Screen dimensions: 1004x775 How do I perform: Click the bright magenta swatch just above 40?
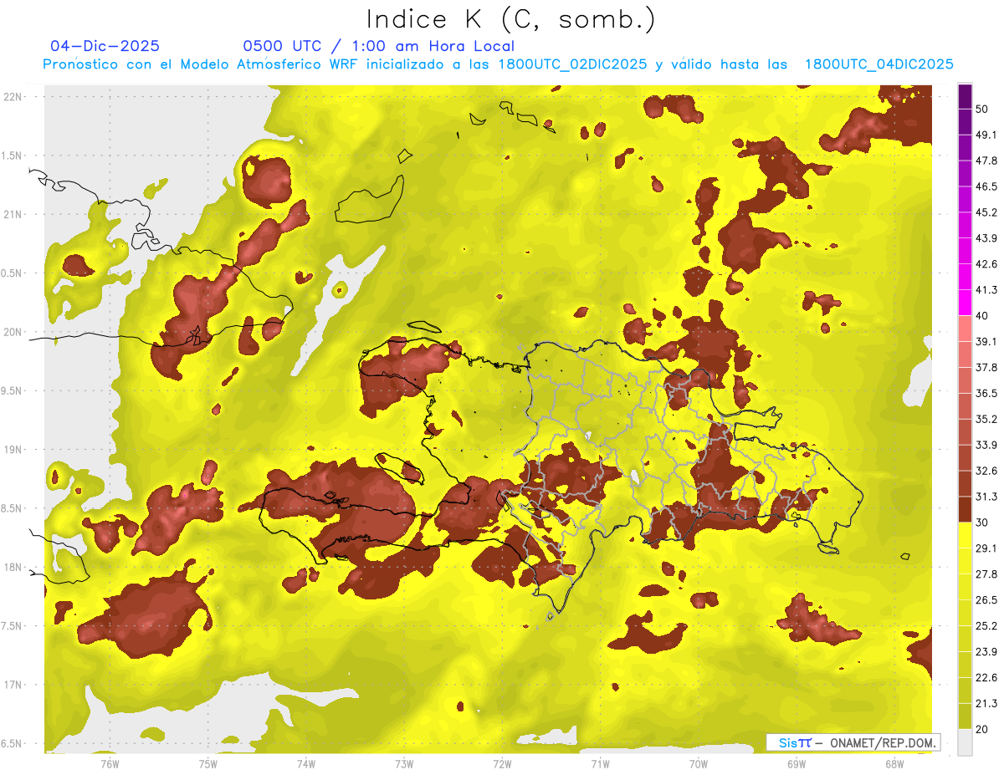tap(965, 303)
